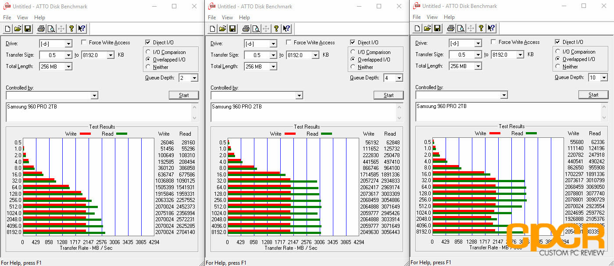
Task: Click the Open icon in the right window toolbar
Action: click(x=427, y=29)
